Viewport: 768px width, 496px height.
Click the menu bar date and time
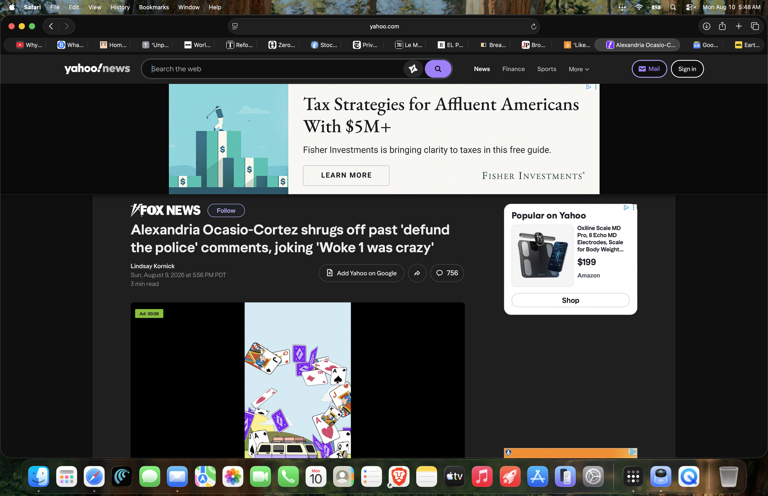(x=731, y=7)
